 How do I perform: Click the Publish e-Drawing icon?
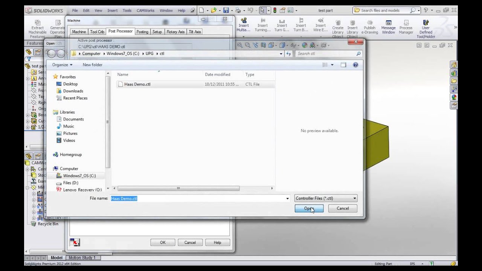369,27
